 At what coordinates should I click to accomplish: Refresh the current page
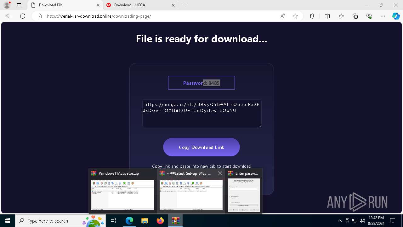23,16
